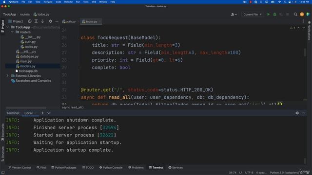The height and width of the screenshot is (175, 312).
Task: Hide the Project tool window
Action: (57, 21)
